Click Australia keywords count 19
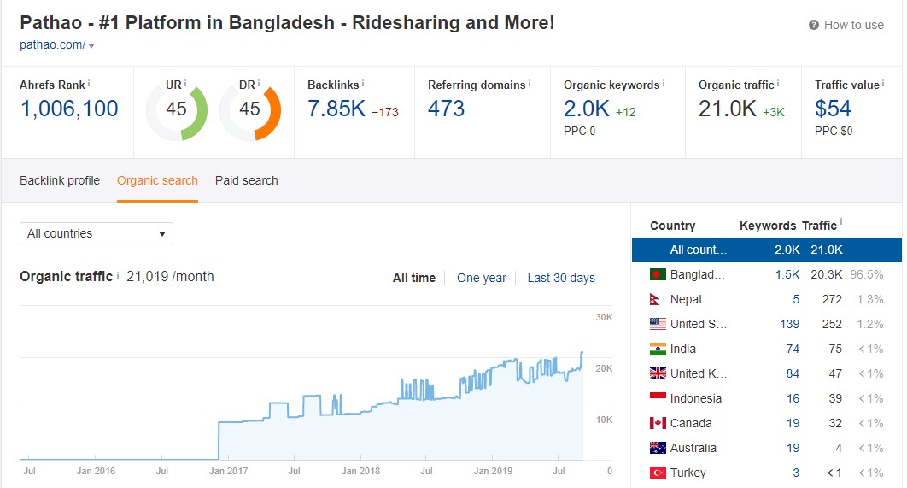Viewport: 907px width, 488px height. click(x=793, y=448)
